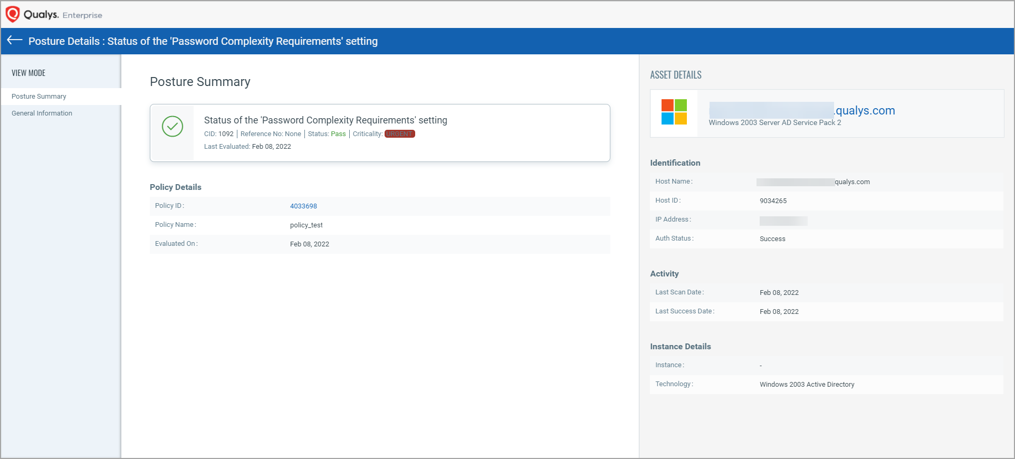Click the Host ID value 9034265

pos(773,201)
